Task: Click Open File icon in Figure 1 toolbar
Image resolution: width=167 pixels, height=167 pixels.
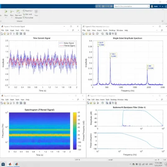Action: [5, 33]
